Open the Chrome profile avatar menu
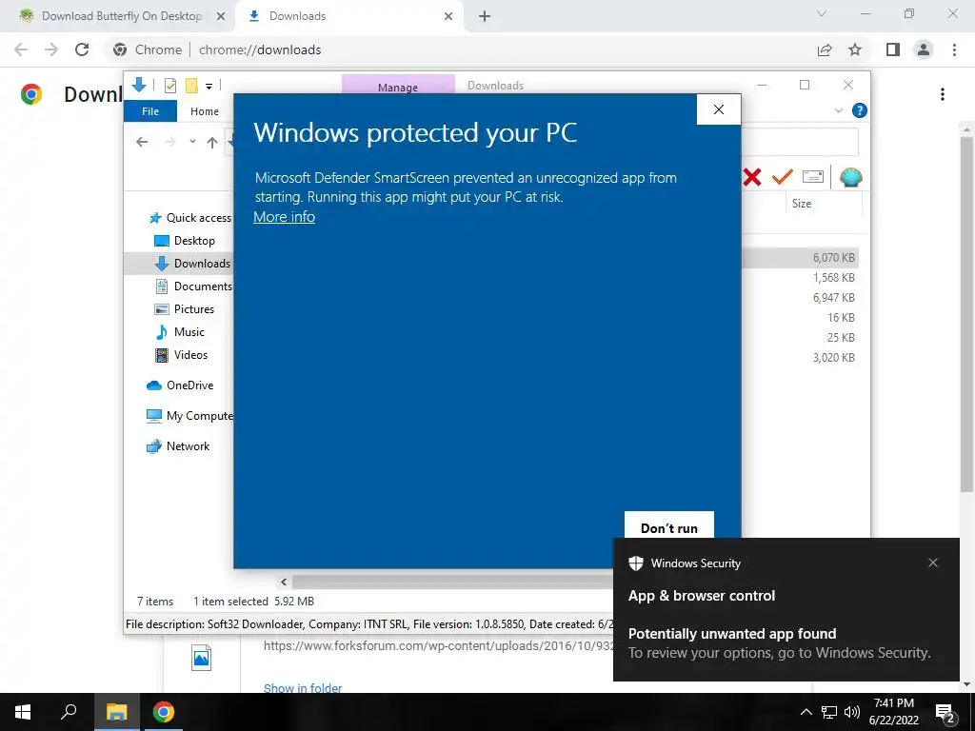The height and width of the screenshot is (731, 975). pyautogui.click(x=924, y=49)
